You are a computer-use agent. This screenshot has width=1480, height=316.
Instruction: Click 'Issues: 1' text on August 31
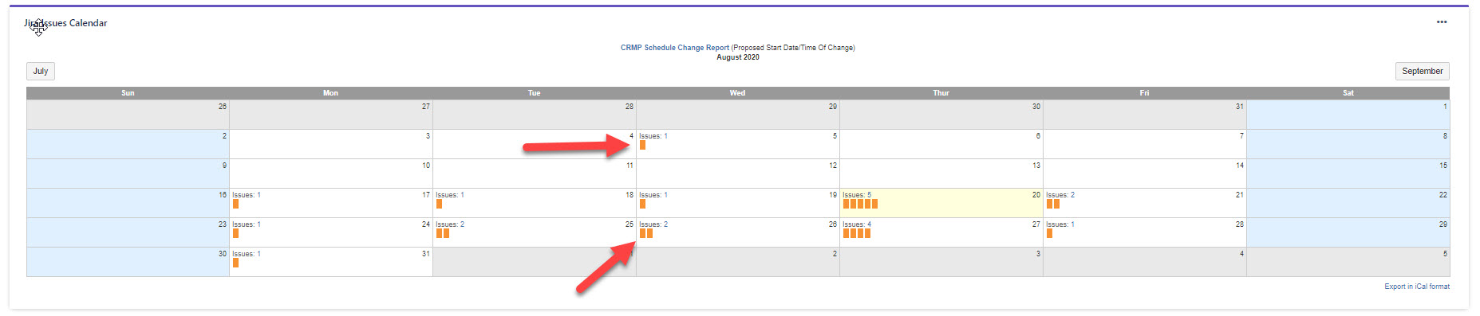(x=247, y=254)
